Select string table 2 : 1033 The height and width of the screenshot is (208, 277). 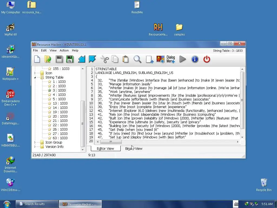point(59,86)
